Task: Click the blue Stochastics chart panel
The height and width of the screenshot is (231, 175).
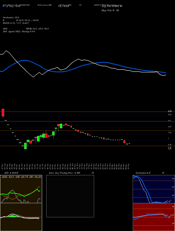Action: coord(154,189)
